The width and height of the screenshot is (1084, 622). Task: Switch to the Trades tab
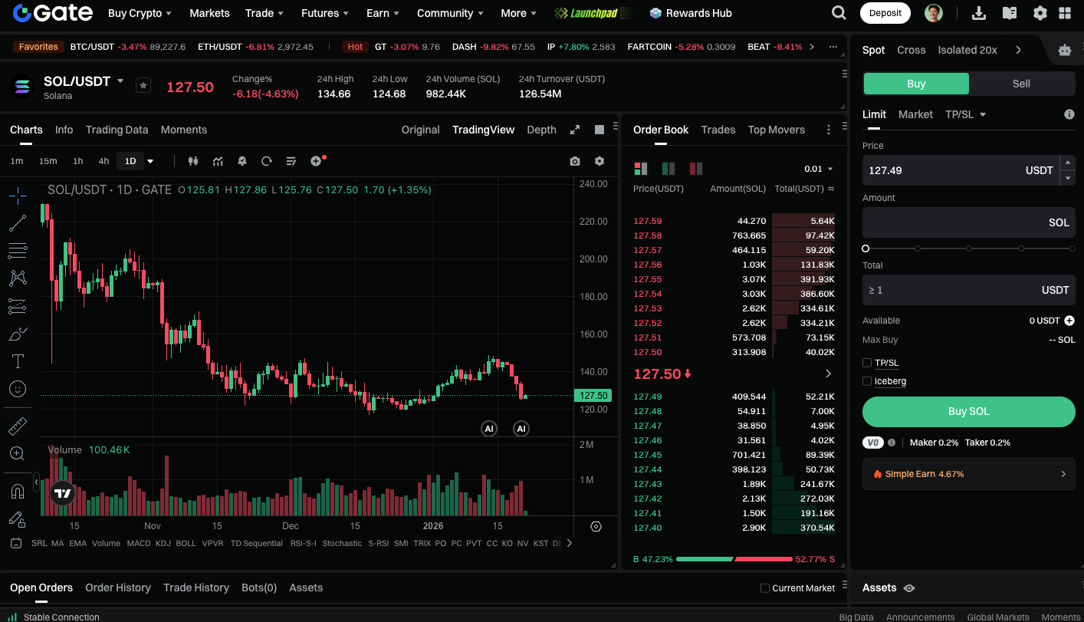click(718, 130)
